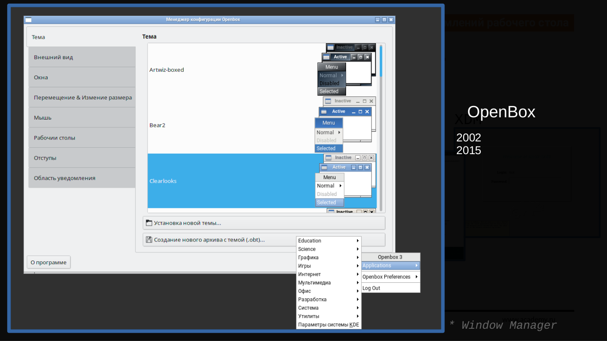Screen dimensions: 607x341
Task: Open the Область уведомления tab
Action: pos(82,178)
